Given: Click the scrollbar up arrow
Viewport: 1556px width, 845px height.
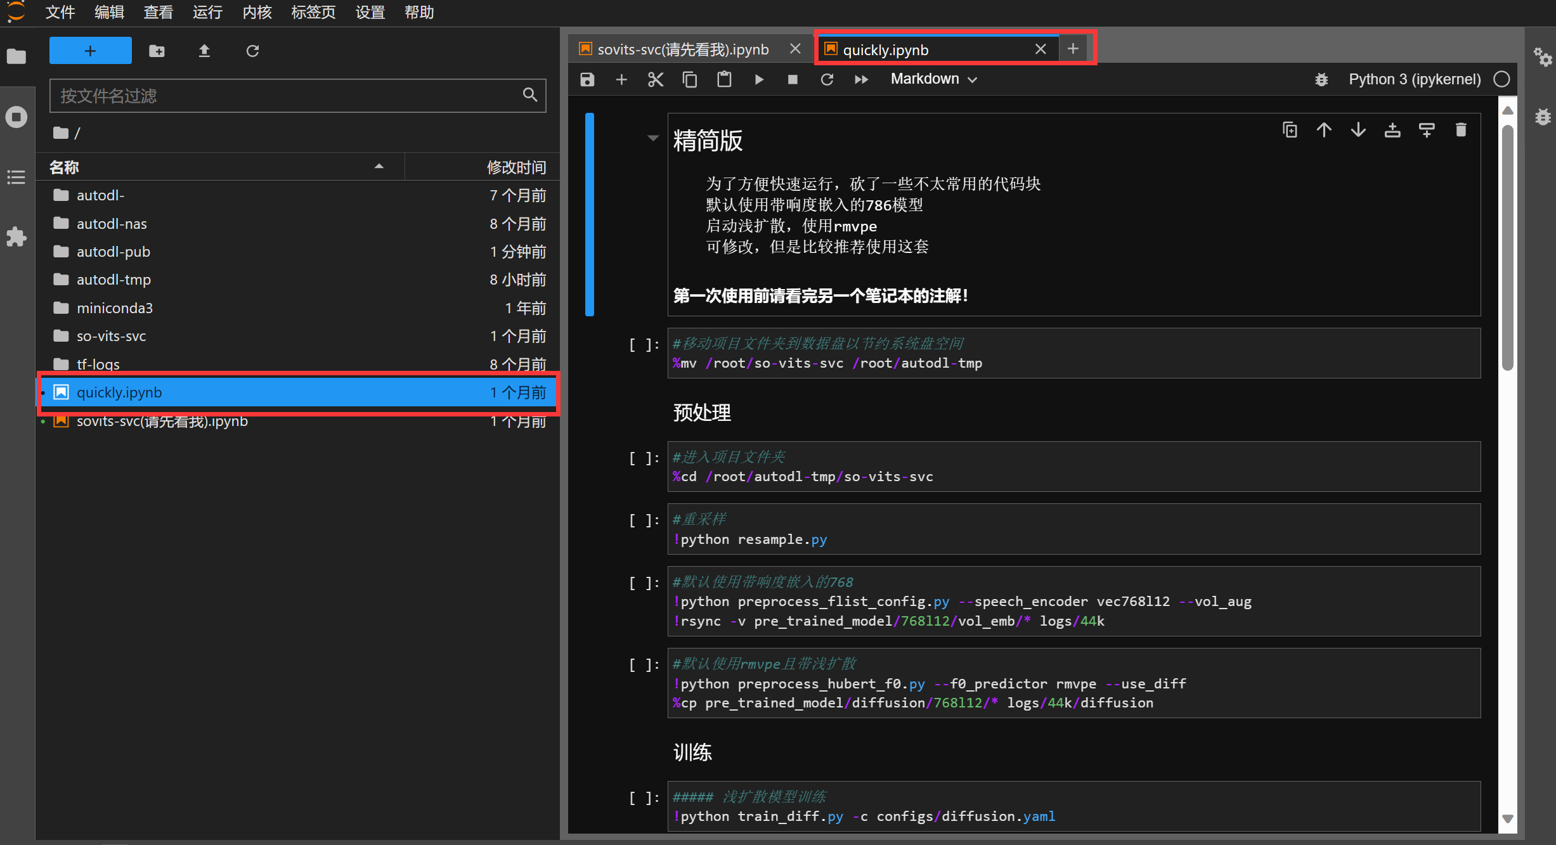Looking at the screenshot, I should point(1508,110).
